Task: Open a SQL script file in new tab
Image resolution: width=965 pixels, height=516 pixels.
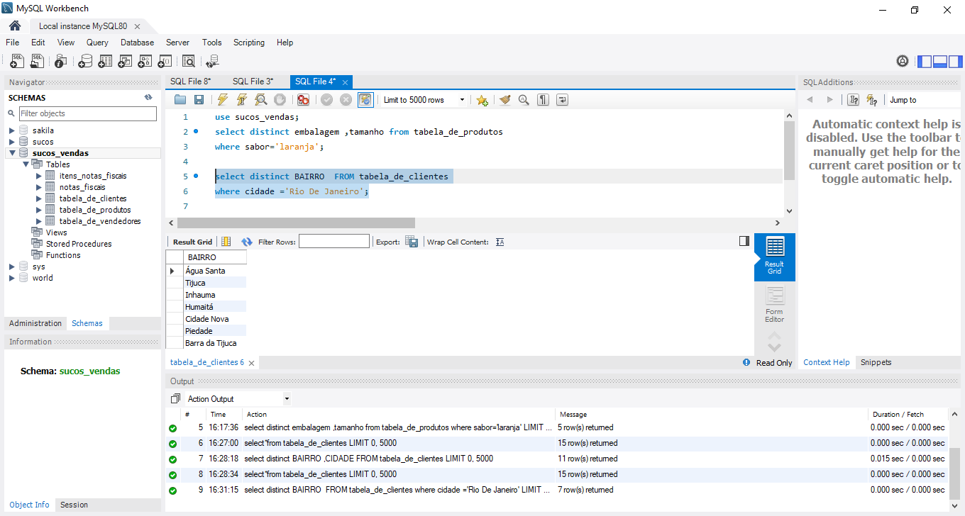Action: click(x=37, y=62)
